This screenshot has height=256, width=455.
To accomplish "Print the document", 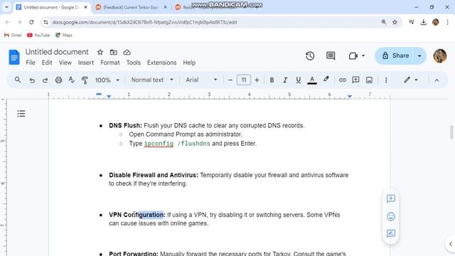I will point(58,80).
